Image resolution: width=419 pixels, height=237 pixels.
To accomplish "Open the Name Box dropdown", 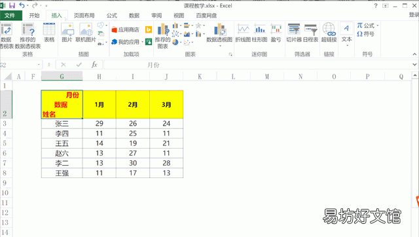I will point(39,65).
